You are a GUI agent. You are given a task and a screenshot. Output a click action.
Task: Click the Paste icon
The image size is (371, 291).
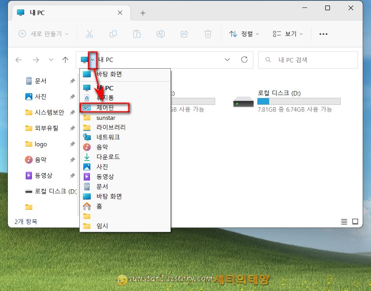click(137, 34)
